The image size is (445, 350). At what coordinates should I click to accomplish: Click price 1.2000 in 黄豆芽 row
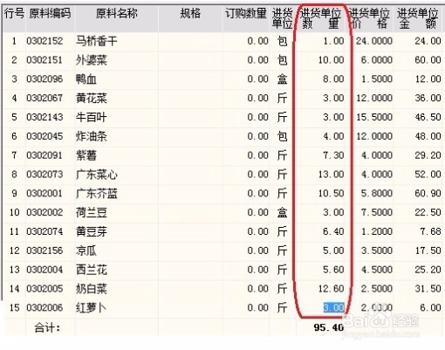coord(377,231)
